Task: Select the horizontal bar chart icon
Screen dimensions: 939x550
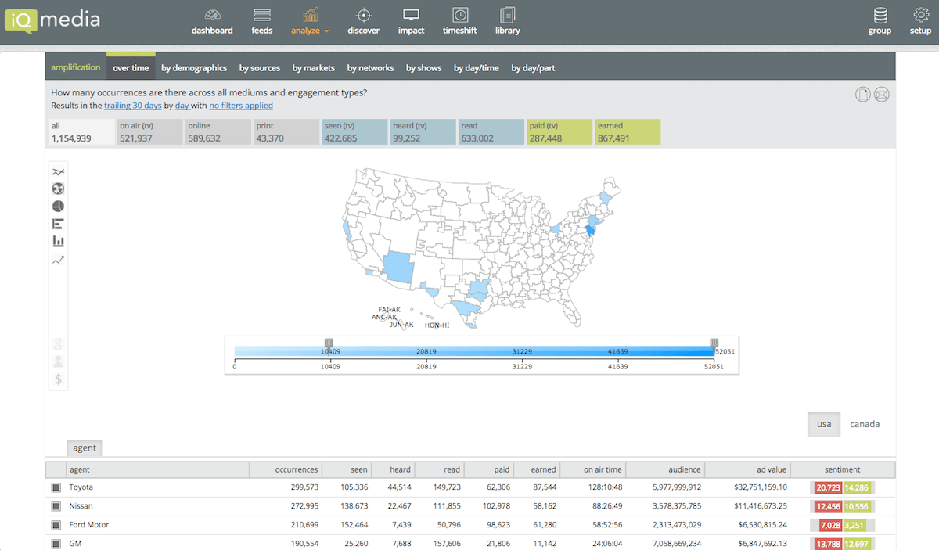Action: tap(58, 224)
